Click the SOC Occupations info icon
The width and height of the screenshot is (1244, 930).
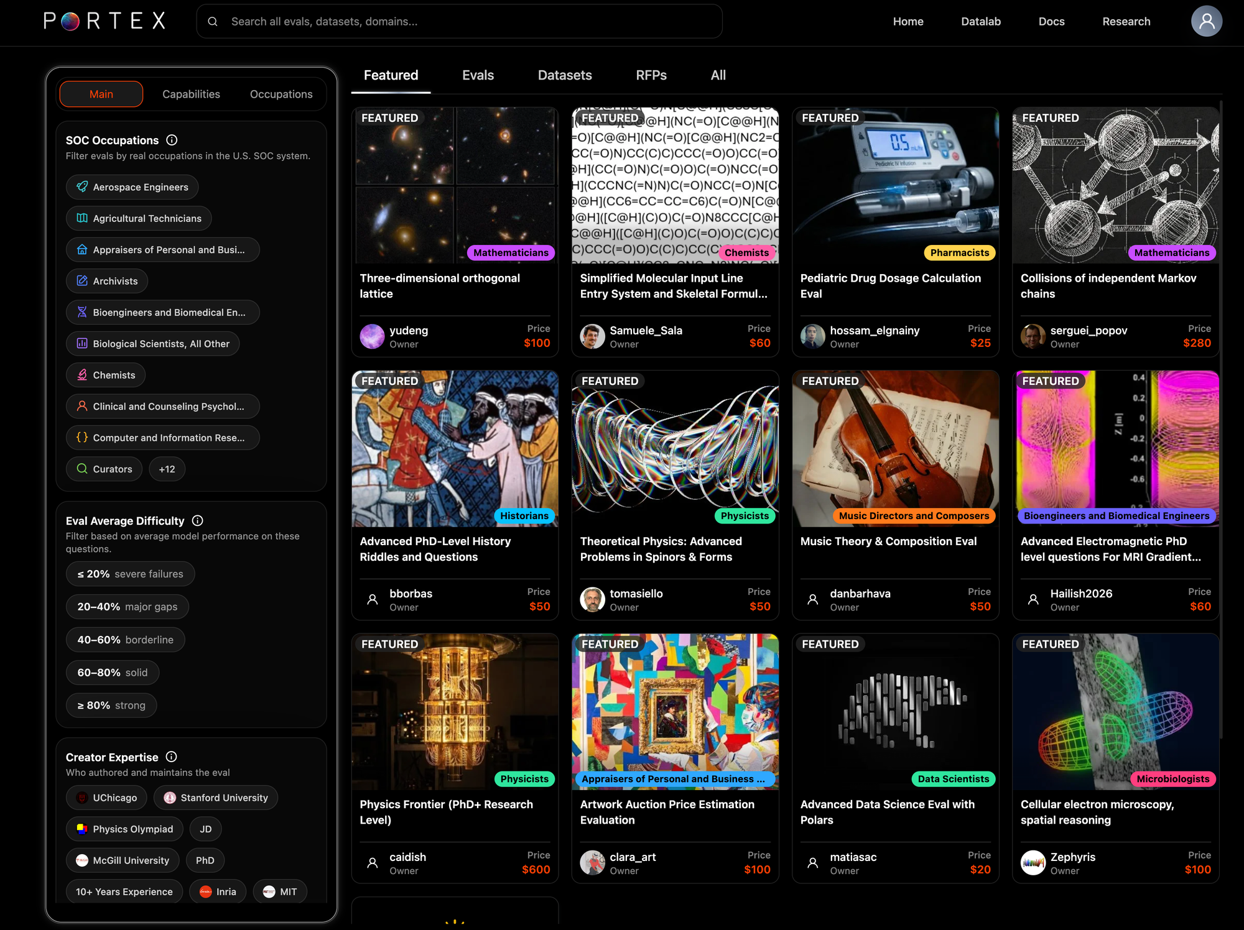(172, 140)
